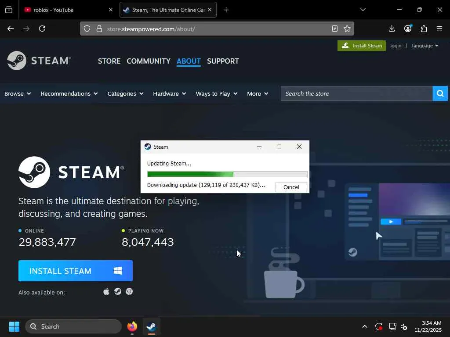Open the ABOUT page link
Viewport: 450px width, 337px height.
[189, 61]
